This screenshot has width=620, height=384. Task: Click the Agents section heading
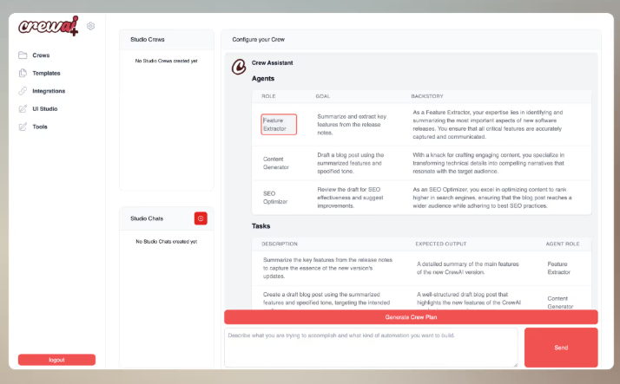coord(263,79)
